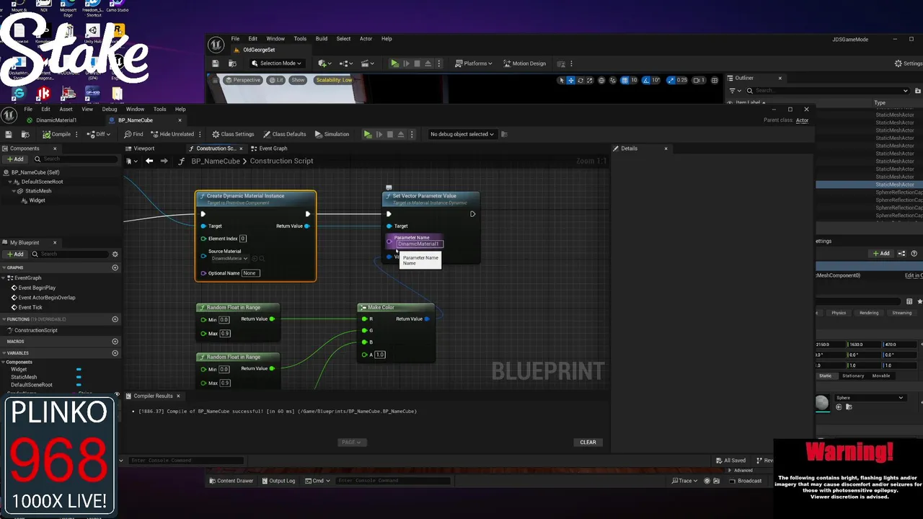Click the Compile button in Blueprint toolbar
The height and width of the screenshot is (519, 923).
[57, 134]
